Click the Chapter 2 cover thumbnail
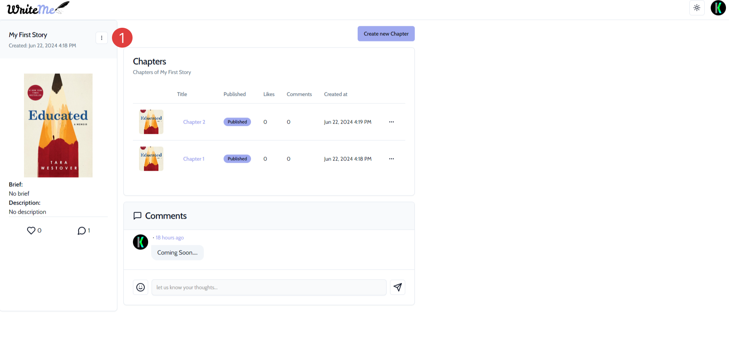Screen dimensions: 729x343 [x=151, y=122]
